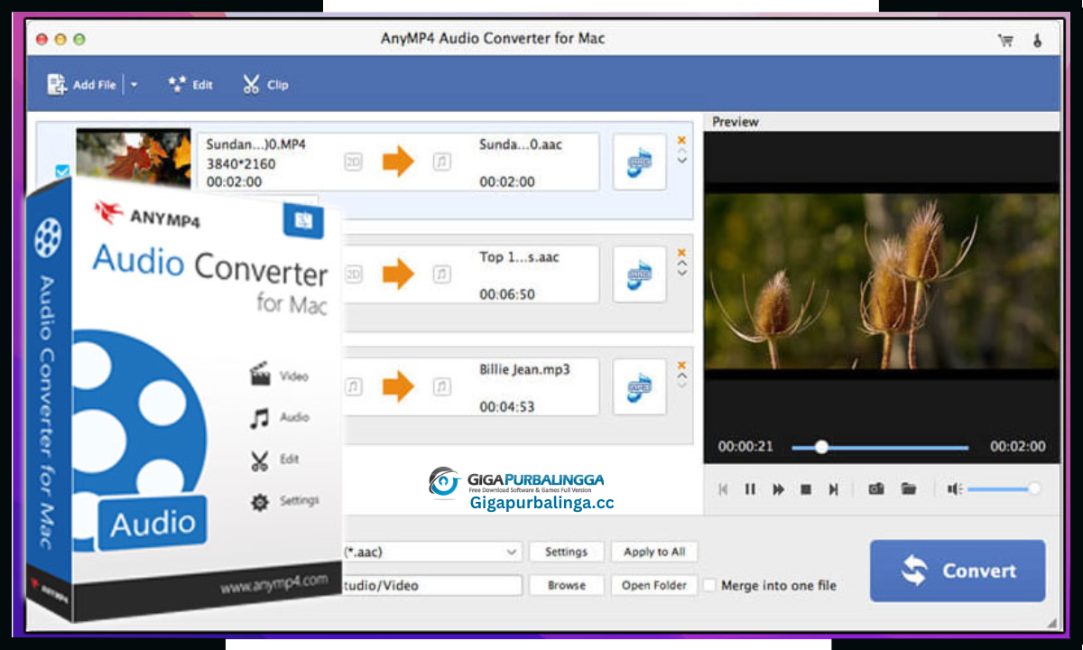Image resolution: width=1083 pixels, height=650 pixels.
Task: Open the MP3 format icon for Billie Jean.mp3
Action: 640,387
